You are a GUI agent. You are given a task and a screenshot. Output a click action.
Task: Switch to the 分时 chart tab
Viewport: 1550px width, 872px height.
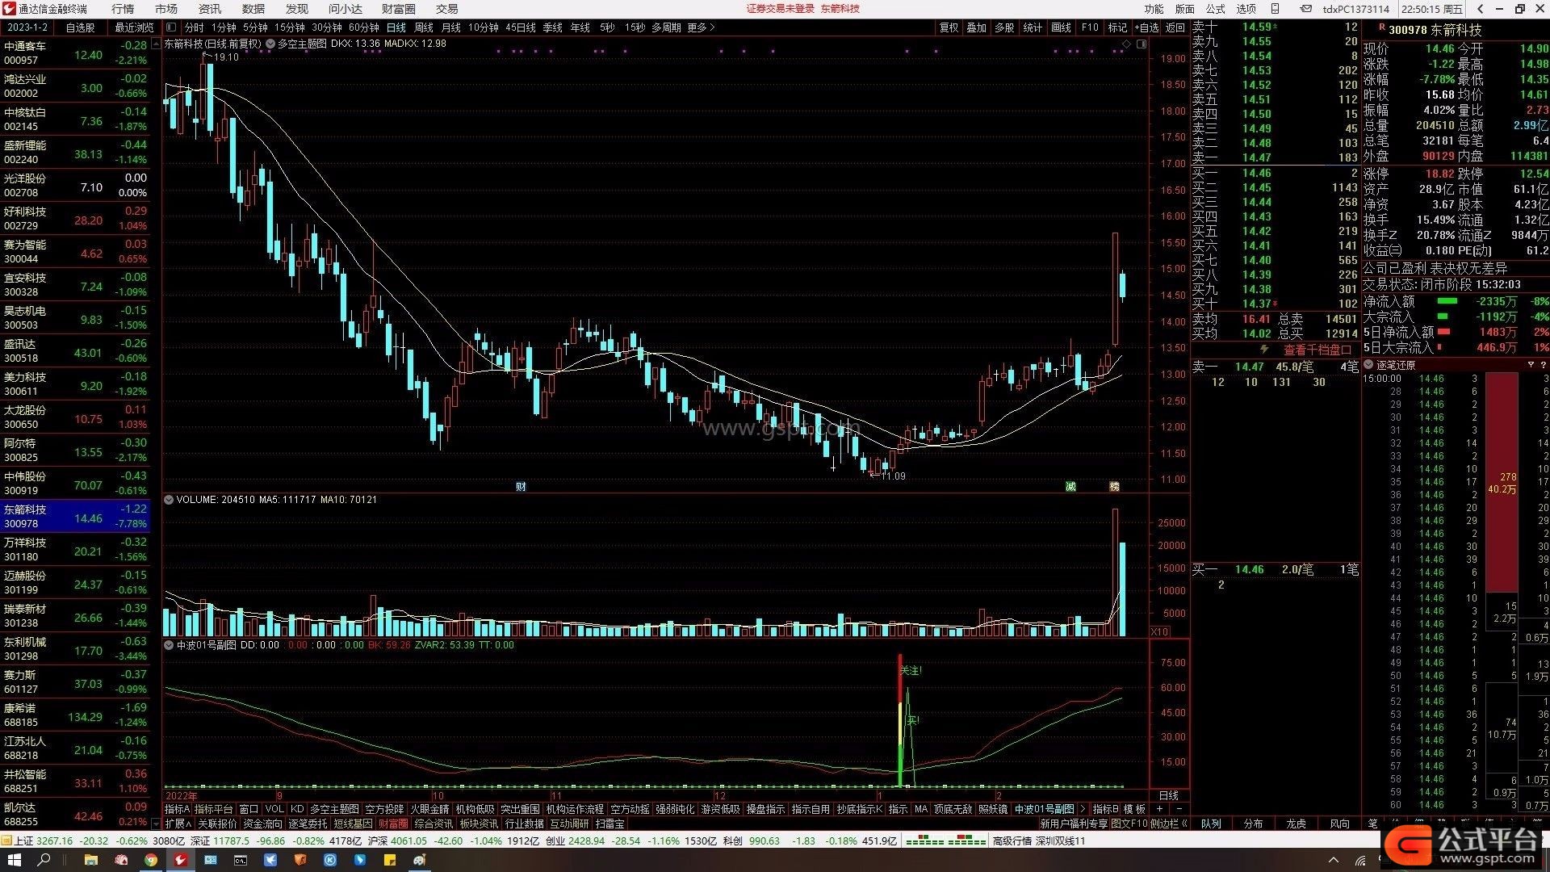pos(195,27)
